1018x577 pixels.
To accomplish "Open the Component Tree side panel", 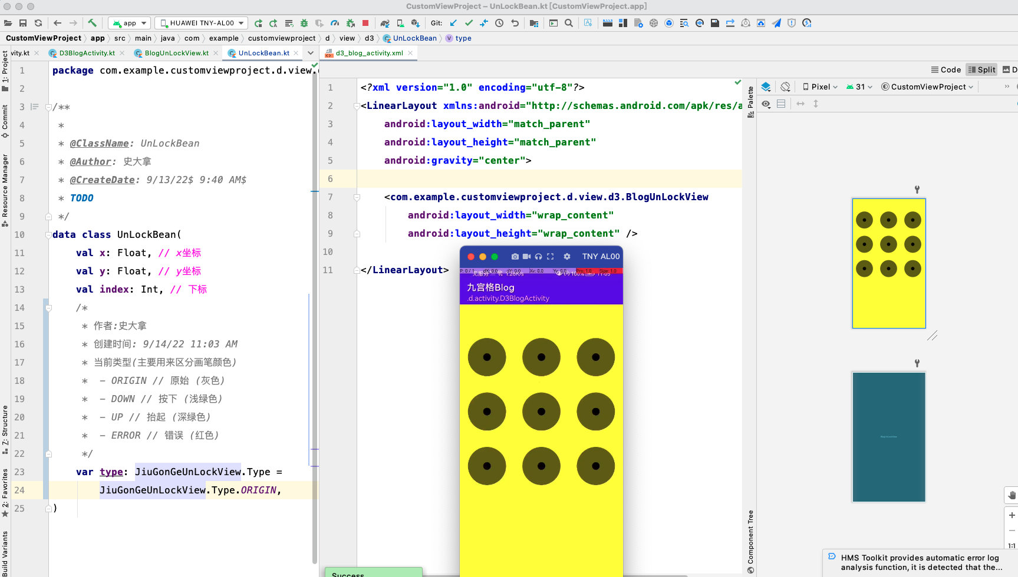I will click(x=750, y=542).
